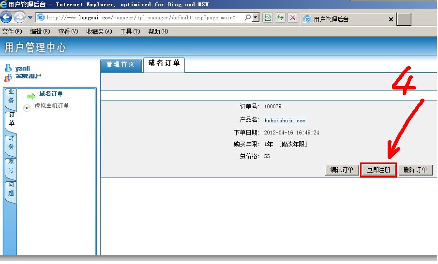Switch to the 管理首页 tab

tap(121, 64)
